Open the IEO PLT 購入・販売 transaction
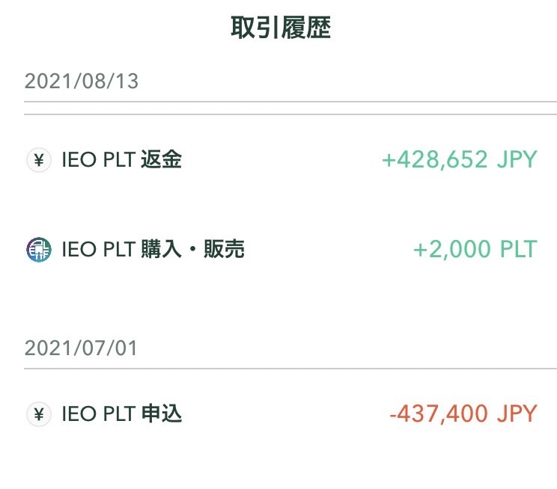The height and width of the screenshot is (489, 557). [x=281, y=249]
